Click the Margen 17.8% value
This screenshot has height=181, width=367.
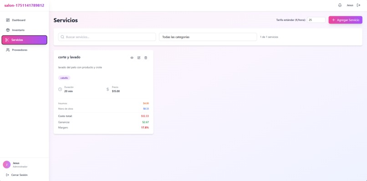point(145,127)
